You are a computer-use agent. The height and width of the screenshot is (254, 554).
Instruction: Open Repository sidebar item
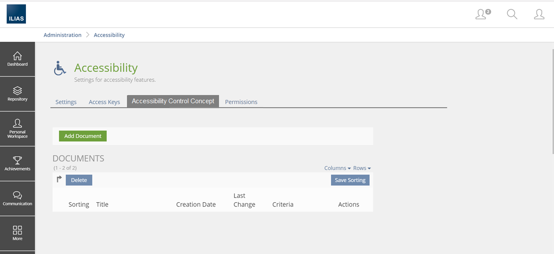[x=17, y=94]
